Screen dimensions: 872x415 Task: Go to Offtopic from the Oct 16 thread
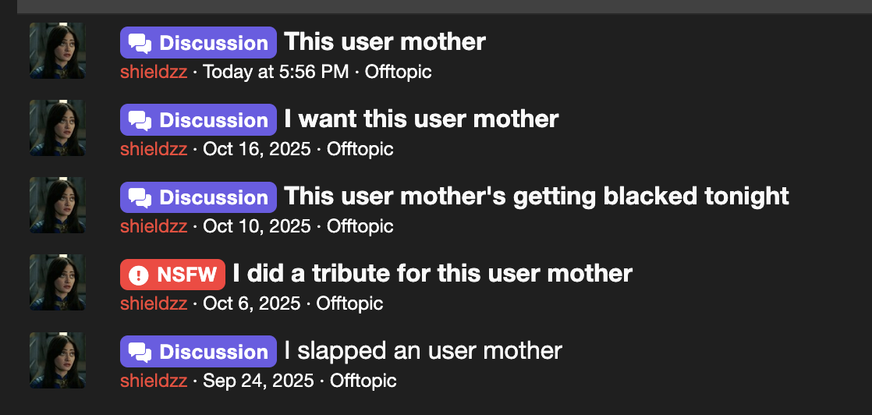pyautogui.click(x=360, y=150)
